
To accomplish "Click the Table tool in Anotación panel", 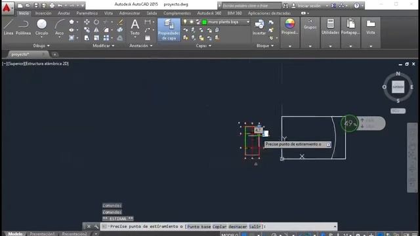I will tap(148, 38).
